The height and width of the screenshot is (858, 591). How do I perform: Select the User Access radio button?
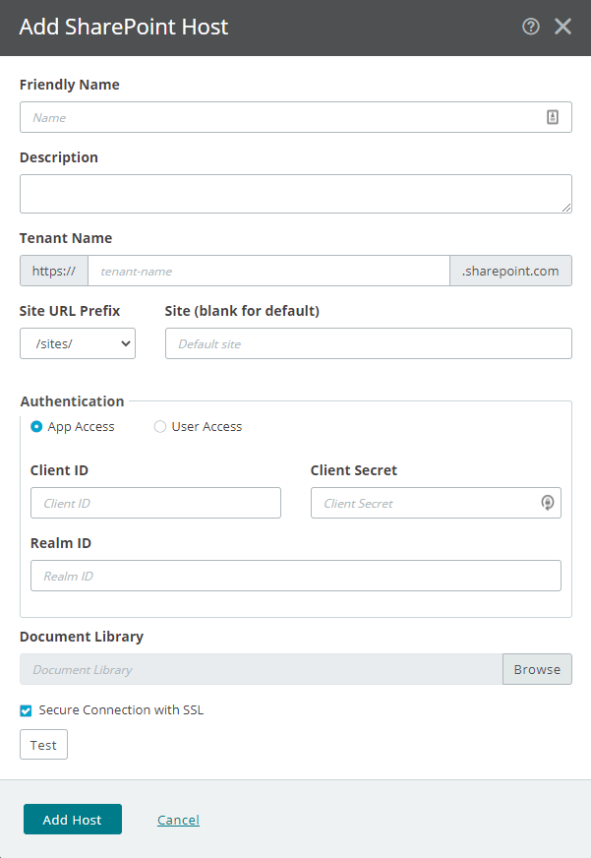click(159, 427)
